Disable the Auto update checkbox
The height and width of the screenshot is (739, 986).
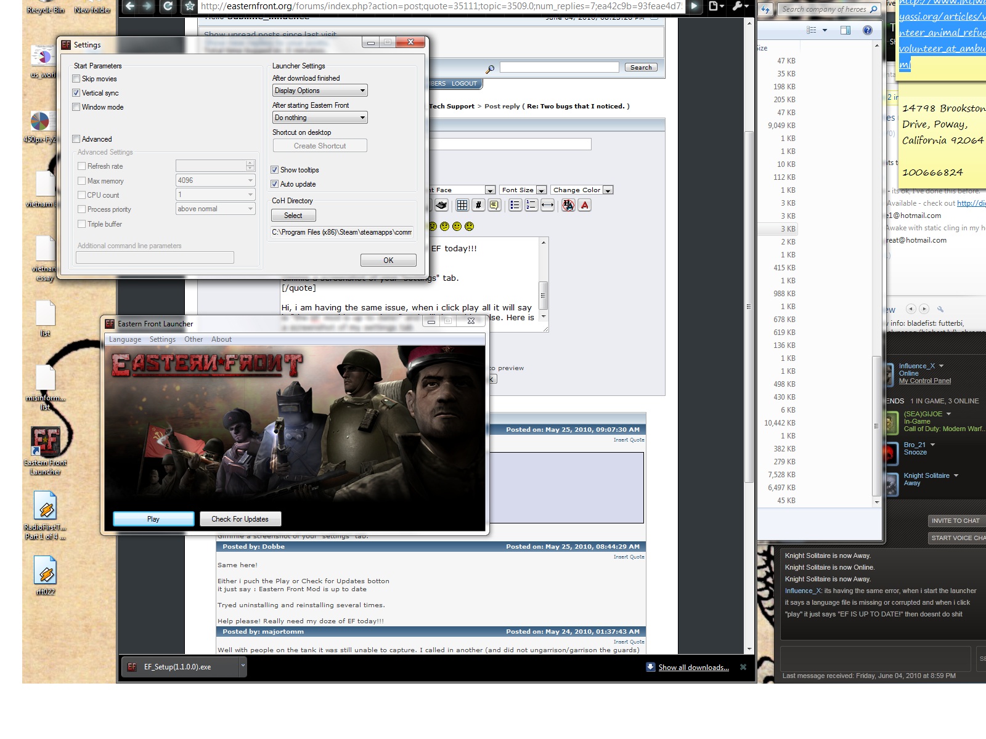[275, 184]
